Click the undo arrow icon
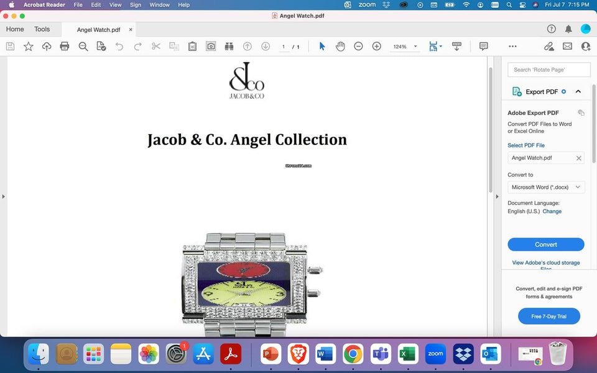The width and height of the screenshot is (597, 373). coord(119,47)
